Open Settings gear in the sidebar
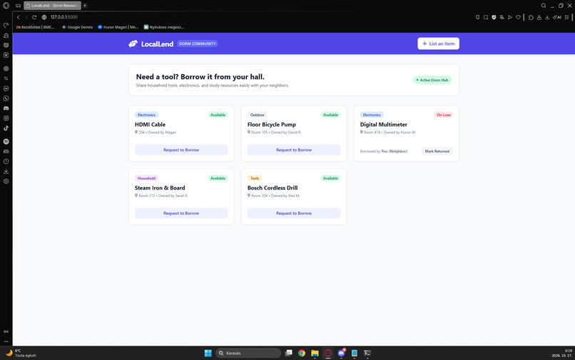This screenshot has height=360, width=575. 6,181
